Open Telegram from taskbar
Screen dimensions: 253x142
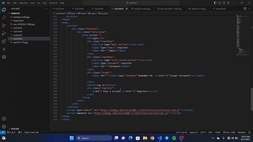pyautogui.click(x=167, y=138)
